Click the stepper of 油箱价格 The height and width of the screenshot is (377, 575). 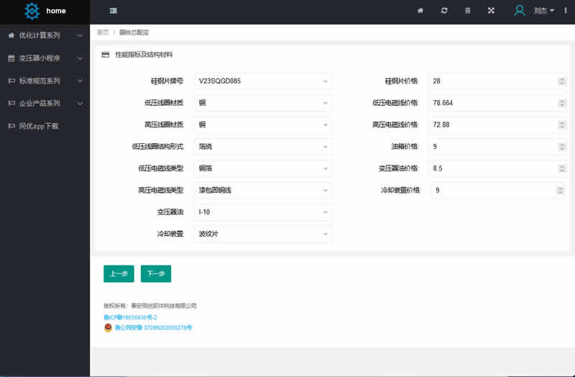[x=561, y=147]
